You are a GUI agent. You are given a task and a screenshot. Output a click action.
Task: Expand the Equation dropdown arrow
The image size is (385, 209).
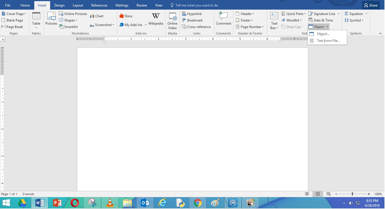(x=366, y=14)
